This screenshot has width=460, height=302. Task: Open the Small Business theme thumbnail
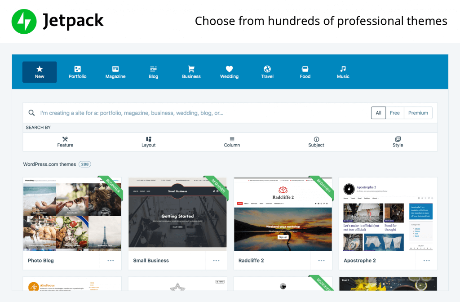[177, 214]
